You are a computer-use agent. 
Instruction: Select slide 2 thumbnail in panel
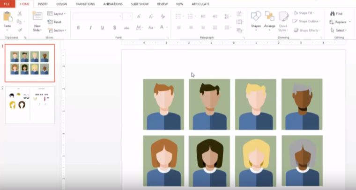pos(30,104)
